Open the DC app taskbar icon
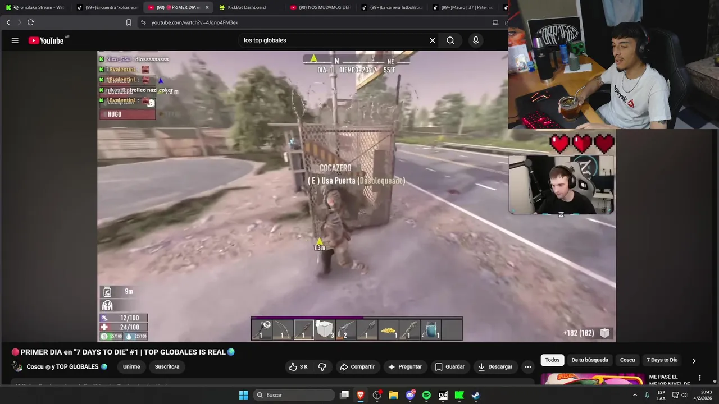The width and height of the screenshot is (719, 404). (443, 395)
